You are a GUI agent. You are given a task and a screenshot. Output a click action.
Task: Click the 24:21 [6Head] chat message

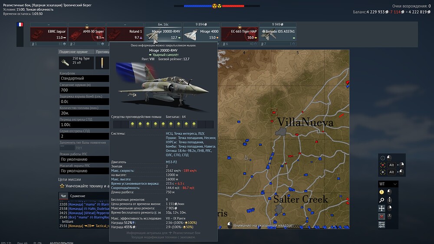[84, 213]
